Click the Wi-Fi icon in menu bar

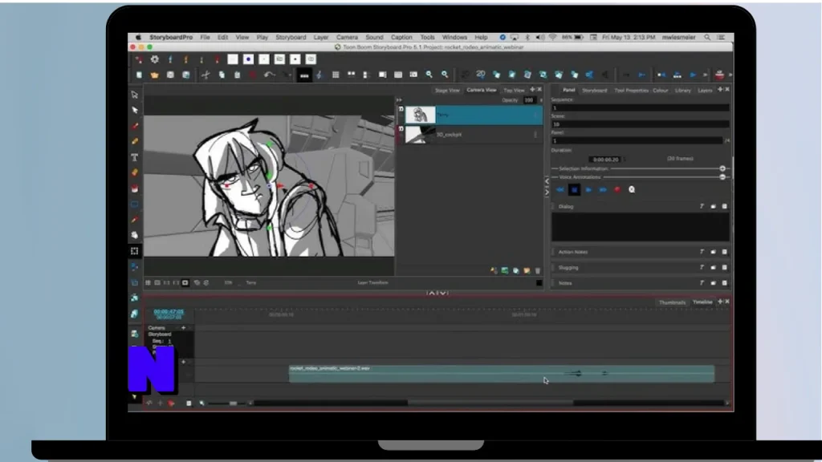(x=552, y=37)
